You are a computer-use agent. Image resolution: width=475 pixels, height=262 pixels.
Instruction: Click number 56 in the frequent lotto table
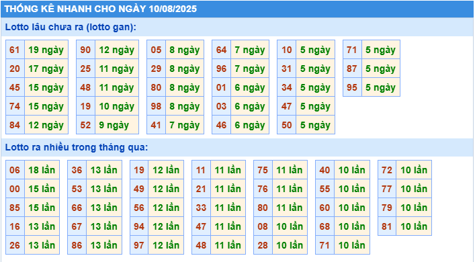(x=139, y=208)
